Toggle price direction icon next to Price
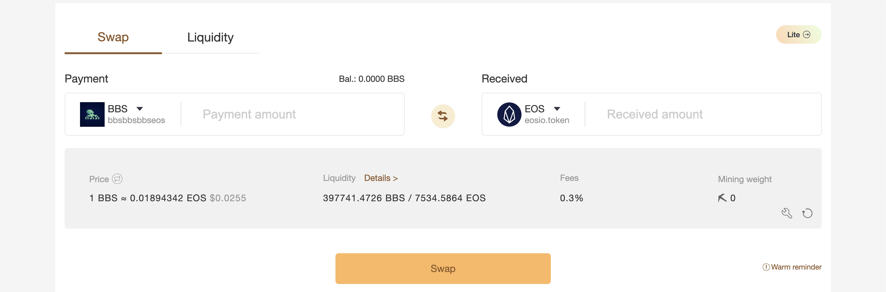 pyautogui.click(x=117, y=179)
